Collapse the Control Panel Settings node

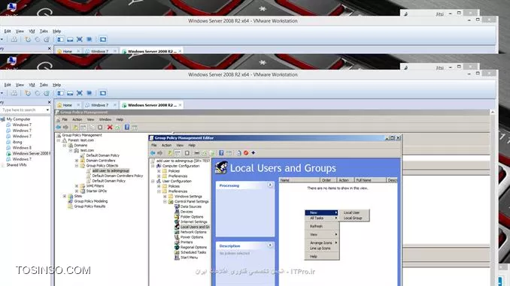coord(165,202)
